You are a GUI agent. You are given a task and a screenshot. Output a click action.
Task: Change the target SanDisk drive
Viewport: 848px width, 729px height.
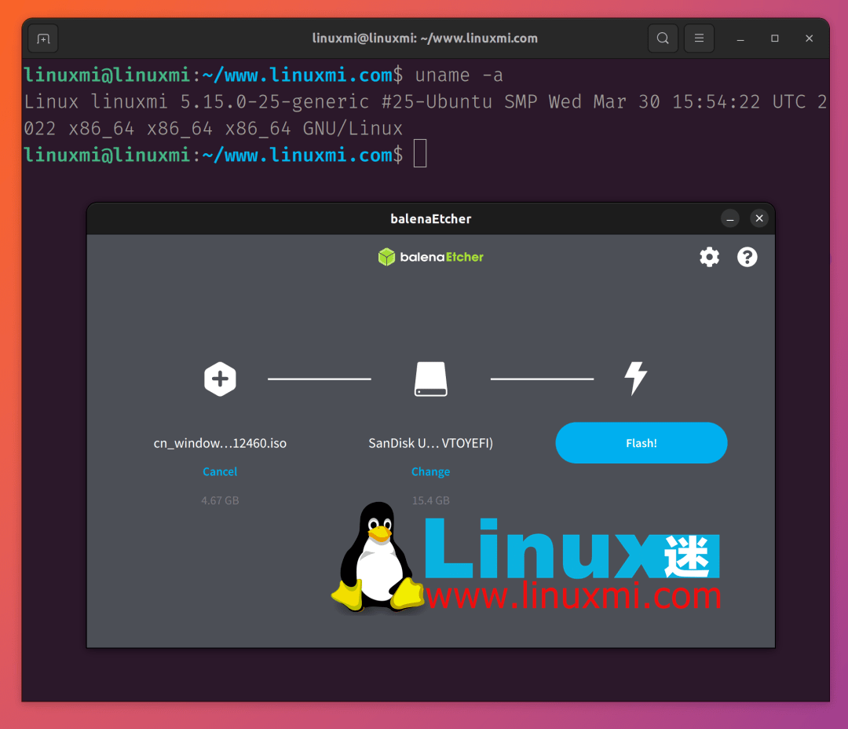430,471
